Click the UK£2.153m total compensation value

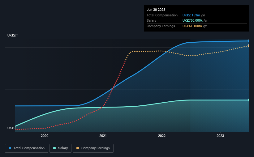click(x=191, y=15)
